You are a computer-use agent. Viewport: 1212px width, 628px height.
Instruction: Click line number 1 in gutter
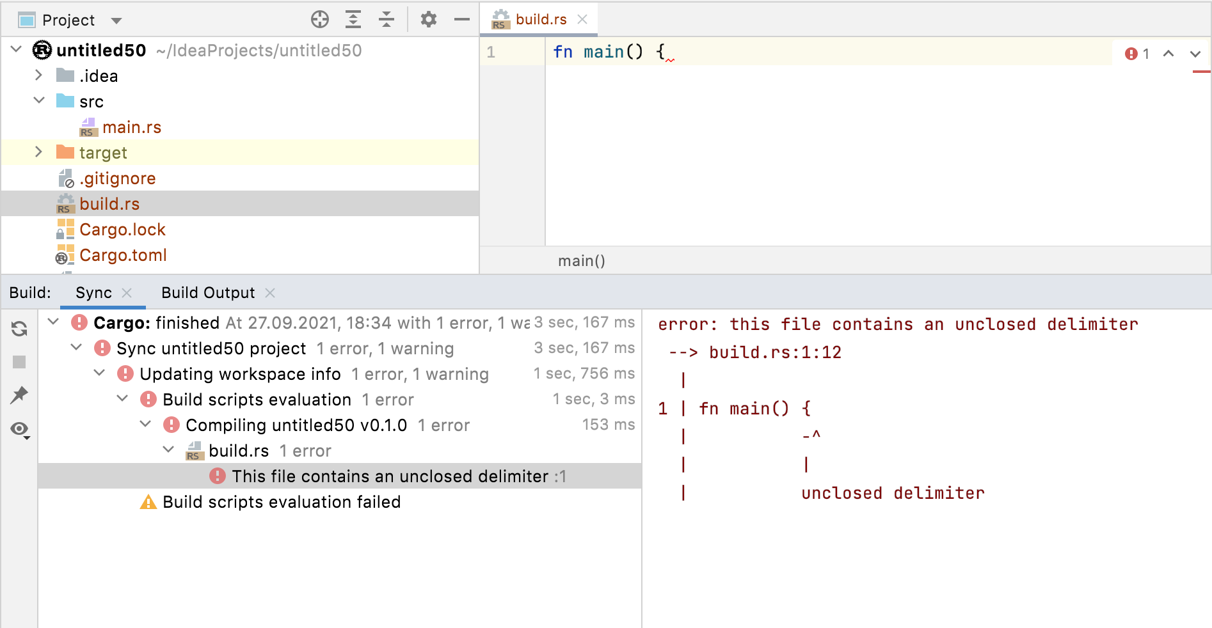coord(491,52)
